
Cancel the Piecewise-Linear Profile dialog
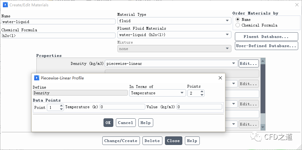click(x=125, y=123)
